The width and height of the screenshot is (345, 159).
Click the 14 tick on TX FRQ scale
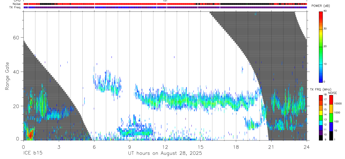[325, 115]
